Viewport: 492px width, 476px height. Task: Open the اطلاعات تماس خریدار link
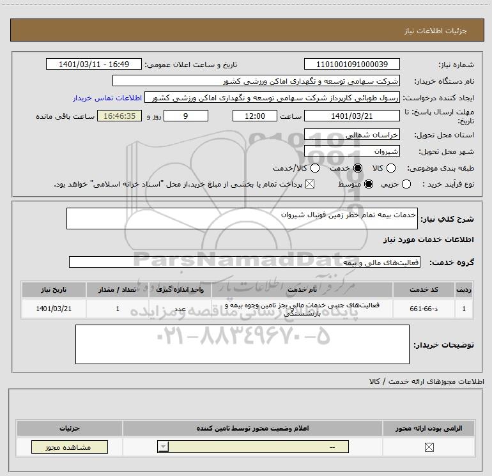pyautogui.click(x=107, y=98)
